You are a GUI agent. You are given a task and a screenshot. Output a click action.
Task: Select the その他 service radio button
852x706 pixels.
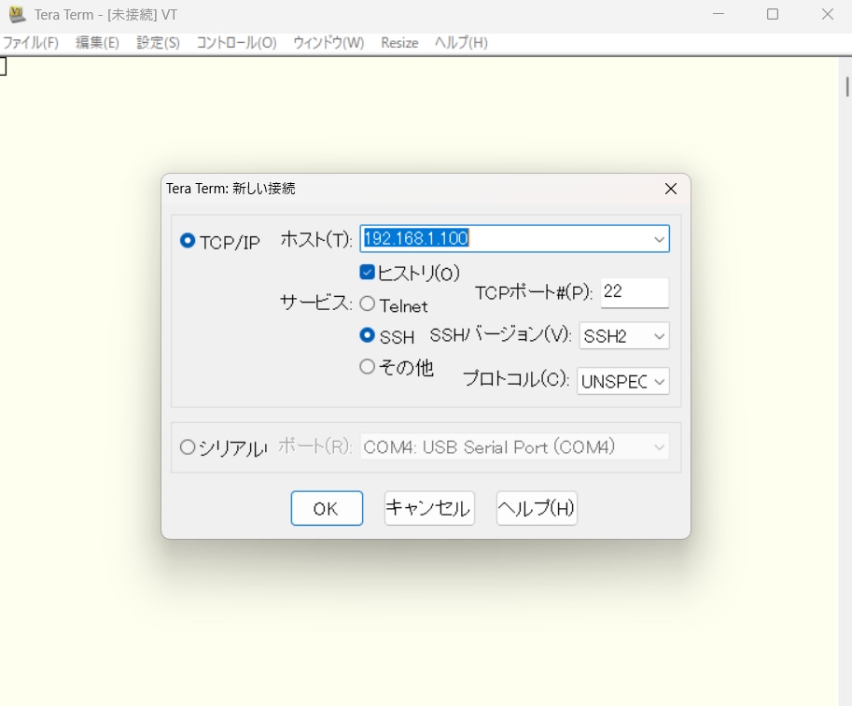click(x=368, y=367)
